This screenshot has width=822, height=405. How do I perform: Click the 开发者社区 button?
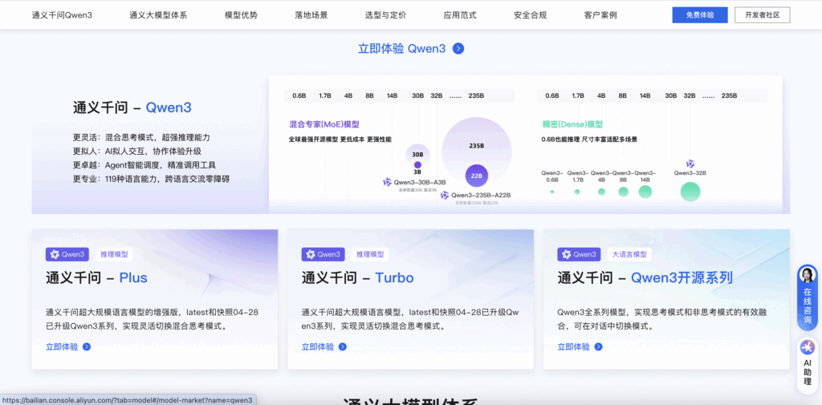(x=763, y=15)
